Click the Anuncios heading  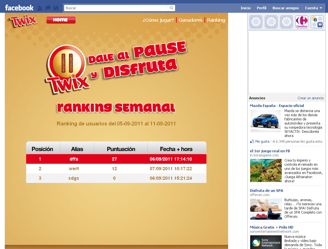point(257,98)
